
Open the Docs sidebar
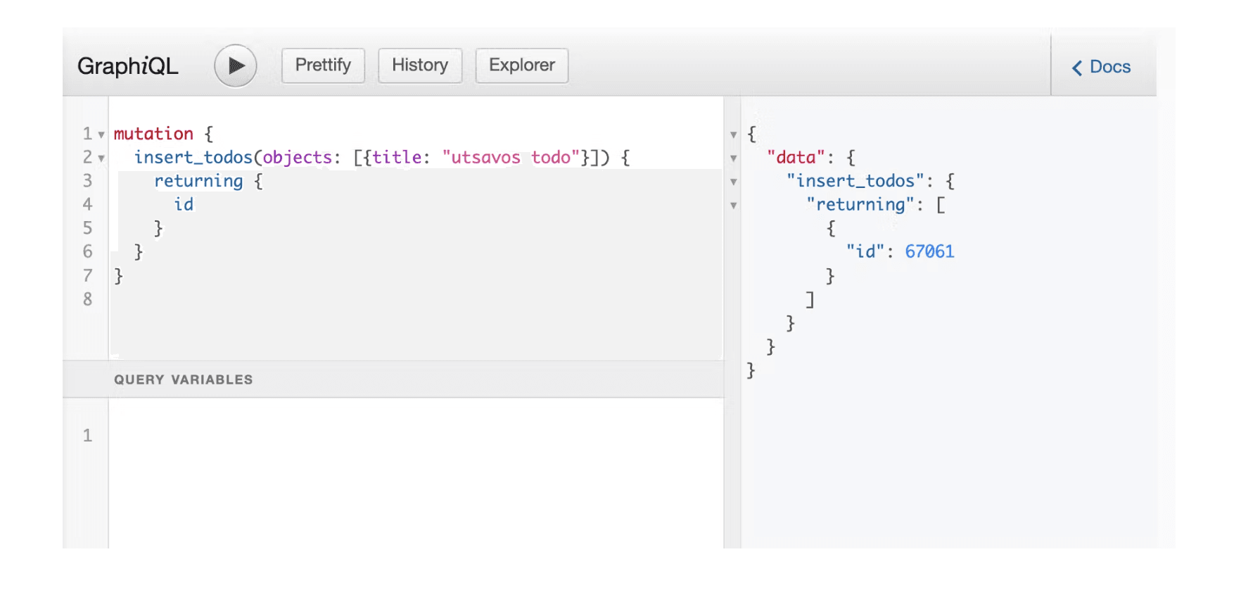(1102, 67)
